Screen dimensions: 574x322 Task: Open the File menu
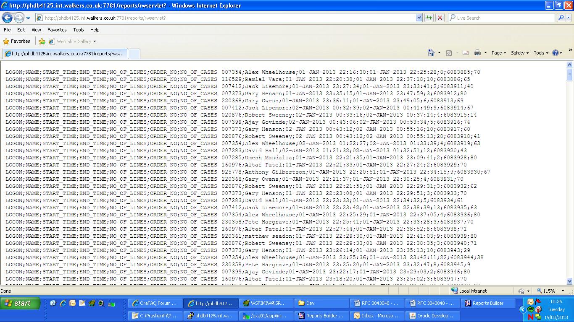coord(7,30)
